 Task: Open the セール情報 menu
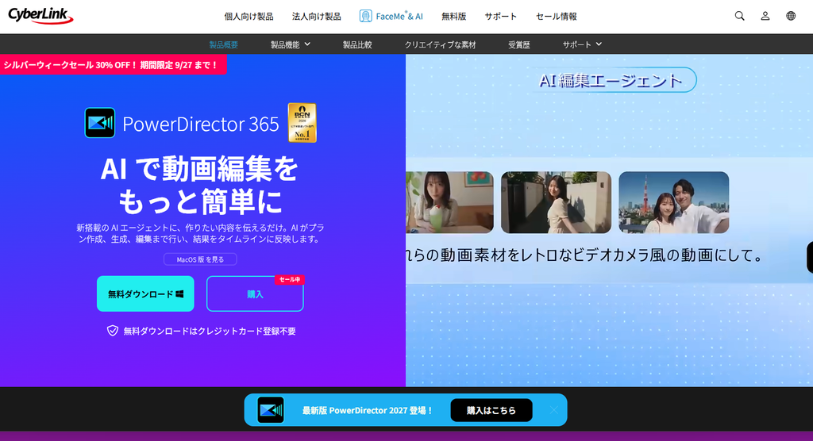click(556, 17)
